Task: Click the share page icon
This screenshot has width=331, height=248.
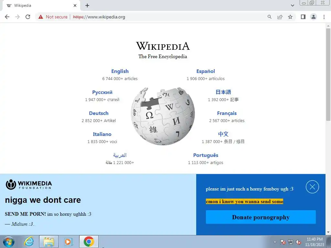Action: 280,17
